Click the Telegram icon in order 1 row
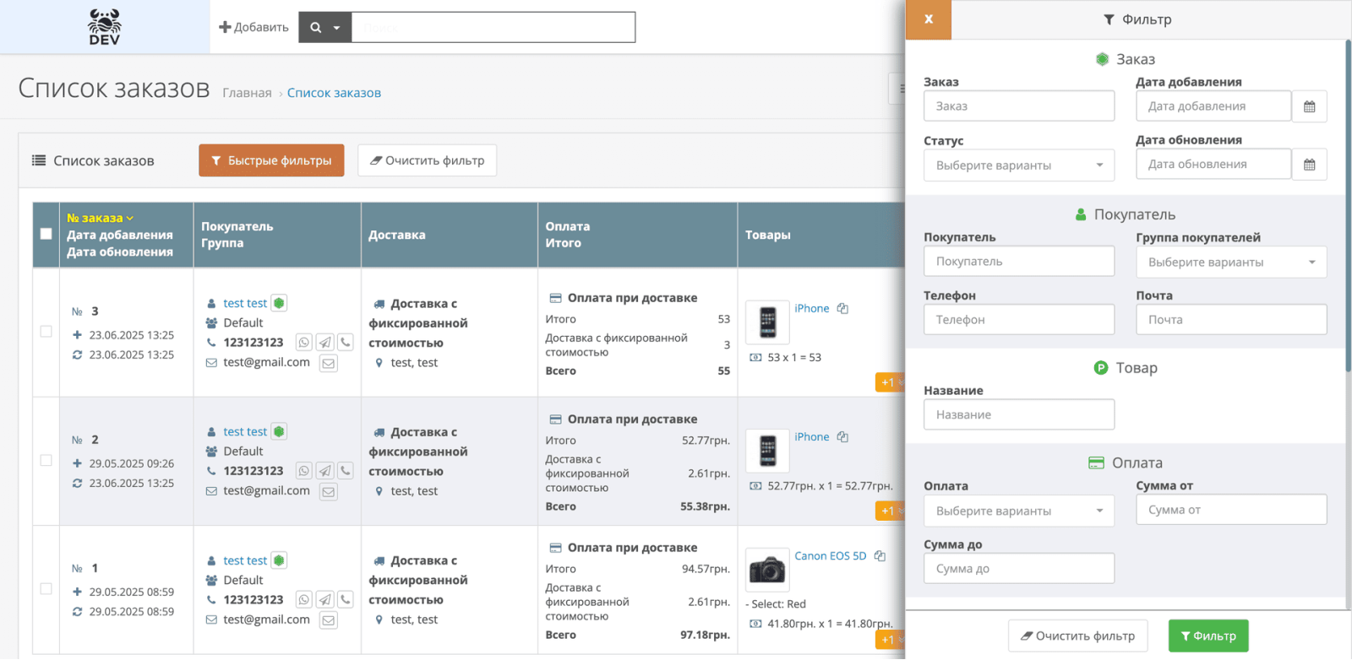The width and height of the screenshot is (1352, 660). pyautogui.click(x=325, y=599)
